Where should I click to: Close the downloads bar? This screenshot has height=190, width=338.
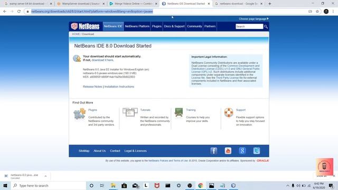click(334, 176)
